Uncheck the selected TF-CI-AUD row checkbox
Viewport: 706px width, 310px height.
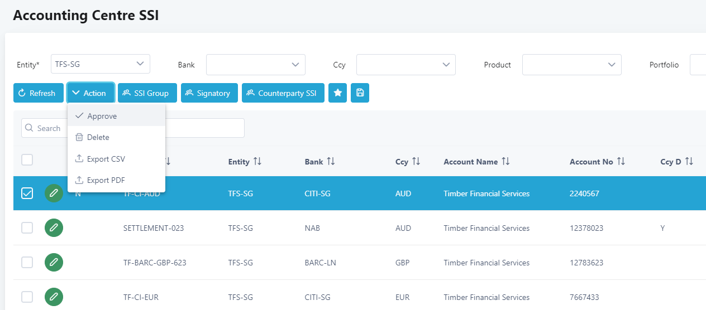[27, 193]
